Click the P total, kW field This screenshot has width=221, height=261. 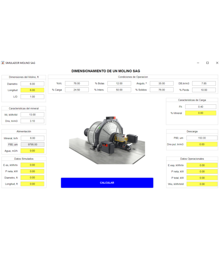(202, 178)
